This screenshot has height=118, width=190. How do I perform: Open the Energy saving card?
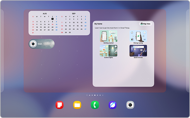pyautogui.click(x=138, y=37)
